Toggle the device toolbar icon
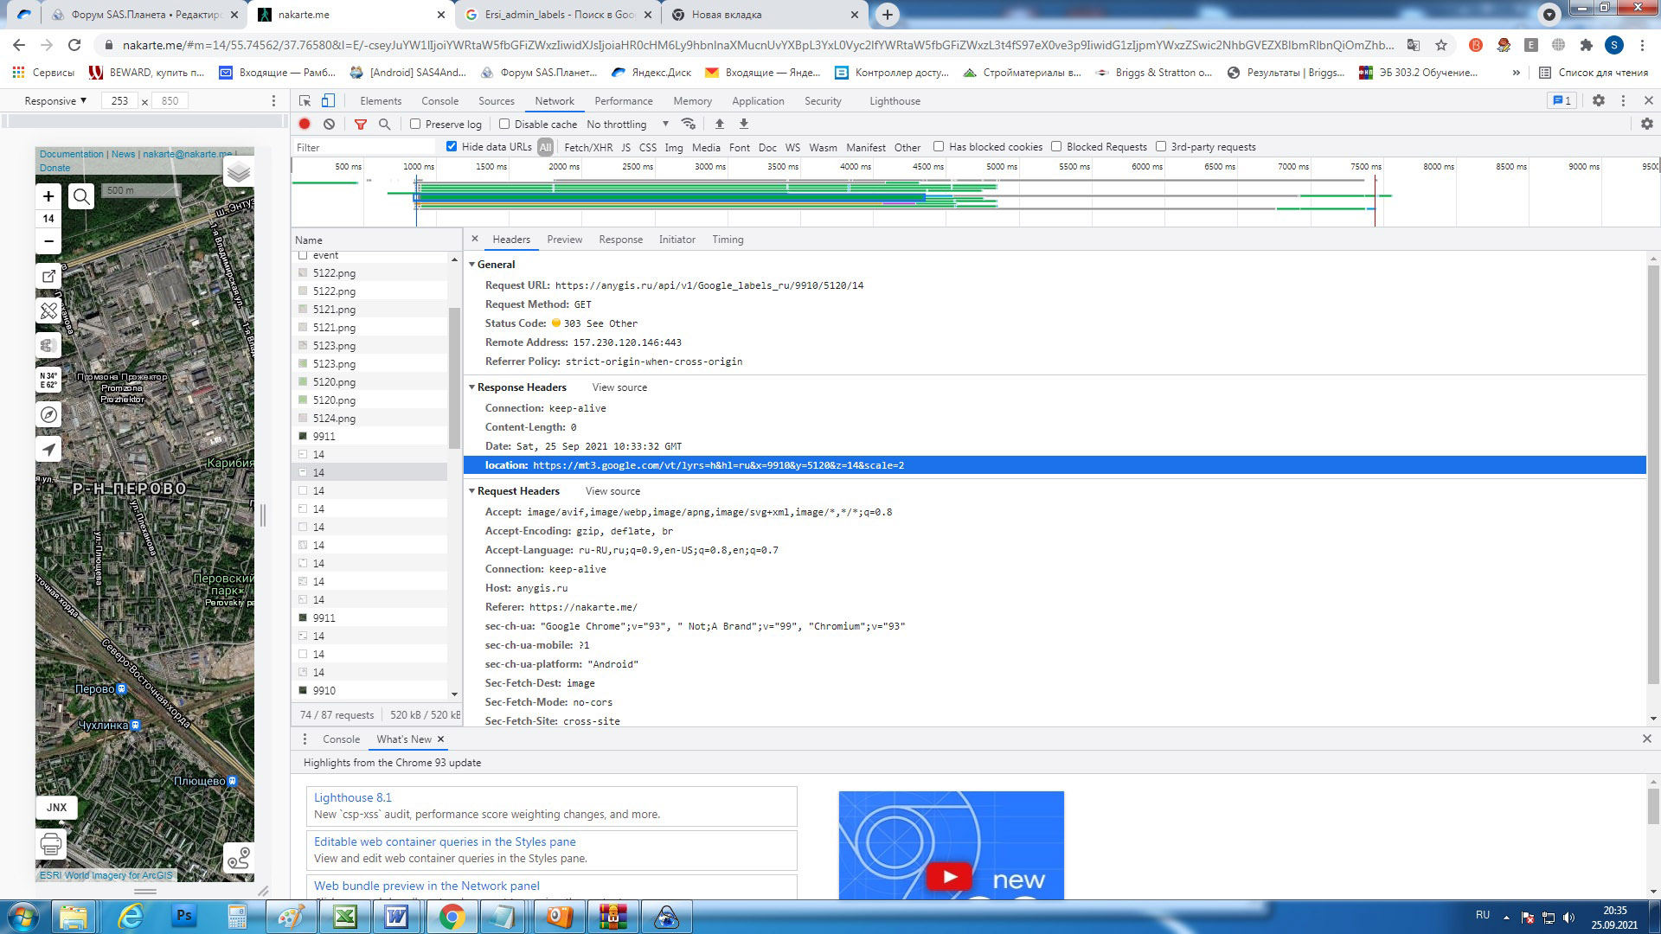The height and width of the screenshot is (934, 1661). [328, 101]
